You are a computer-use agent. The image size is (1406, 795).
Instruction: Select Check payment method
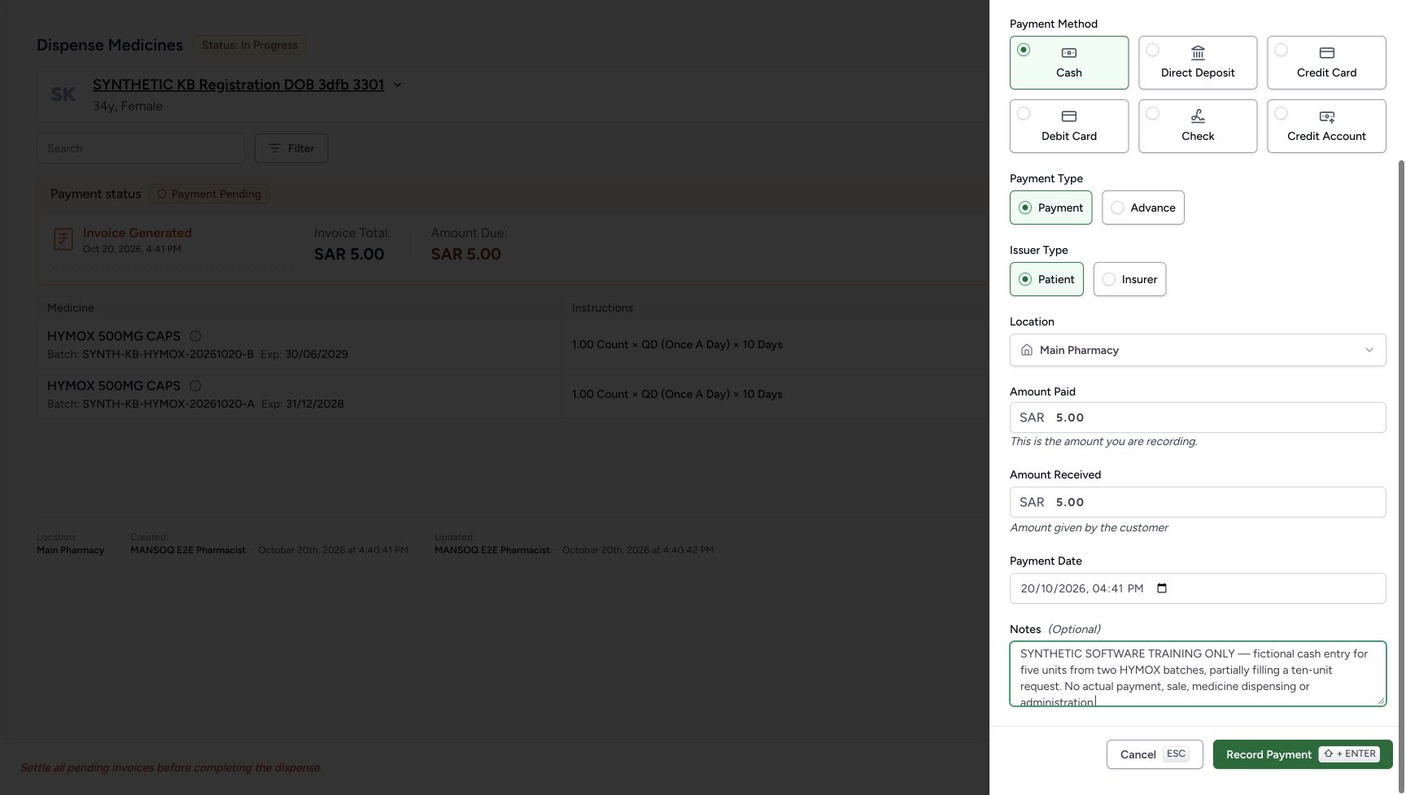click(x=1197, y=126)
